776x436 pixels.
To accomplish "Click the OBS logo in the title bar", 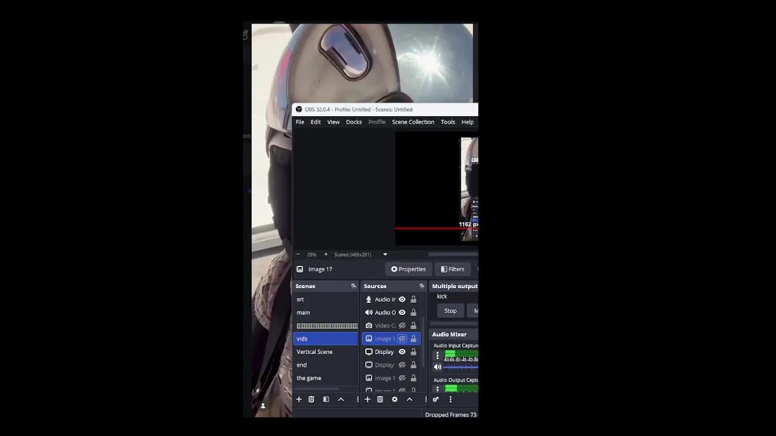I will 298,109.
